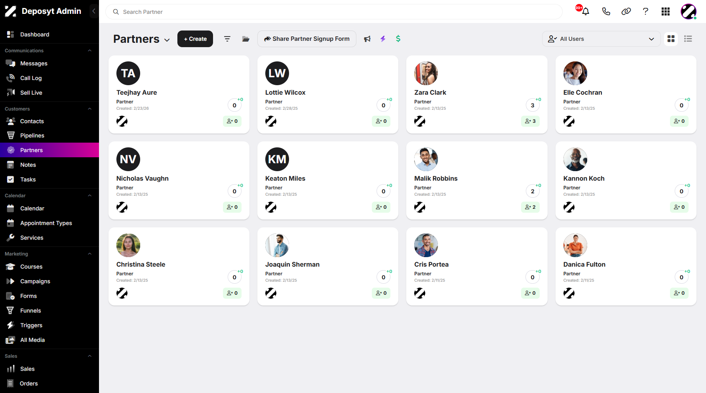Open the apps grid menu icon
Viewport: 706px width, 393px height.
click(666, 11)
